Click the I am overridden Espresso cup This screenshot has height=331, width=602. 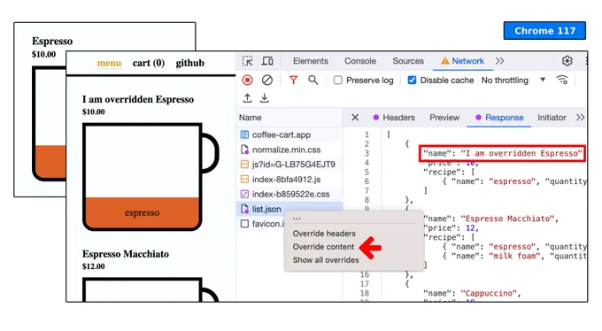(150, 177)
